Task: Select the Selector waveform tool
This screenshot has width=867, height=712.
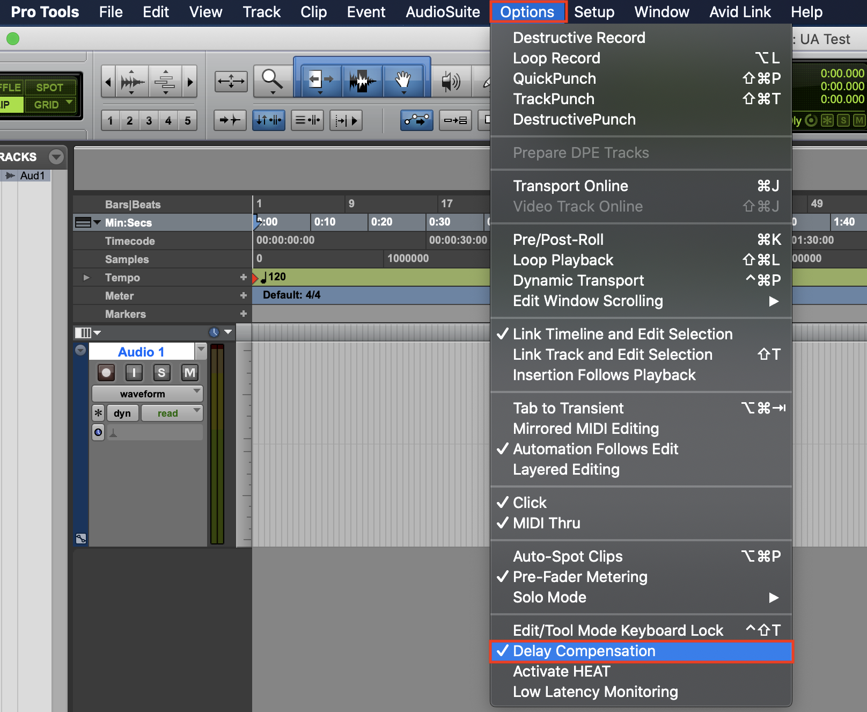Action: click(362, 81)
